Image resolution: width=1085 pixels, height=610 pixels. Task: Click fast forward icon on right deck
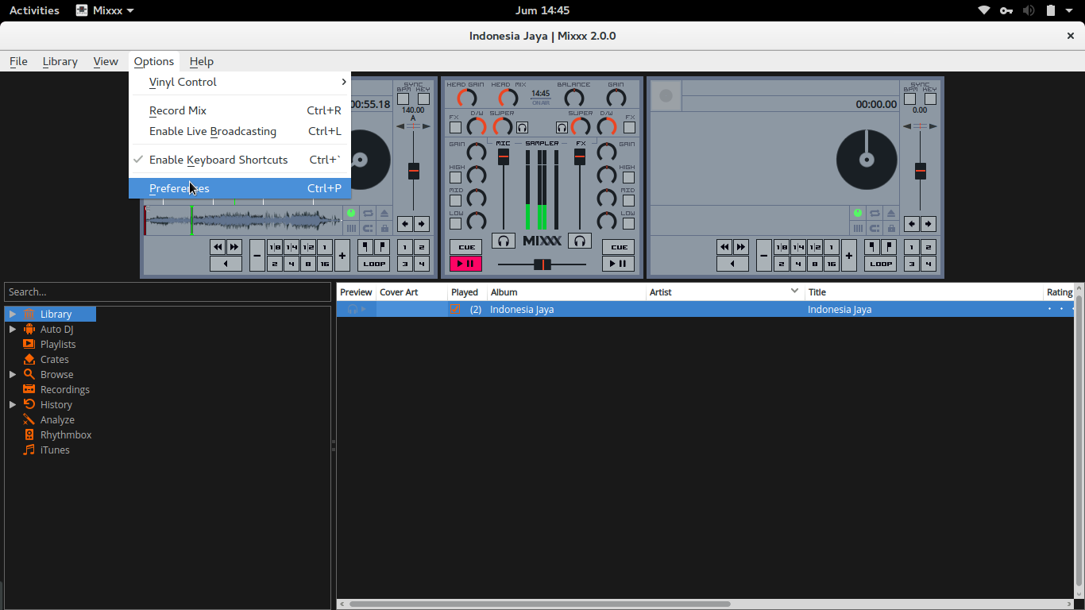741,247
